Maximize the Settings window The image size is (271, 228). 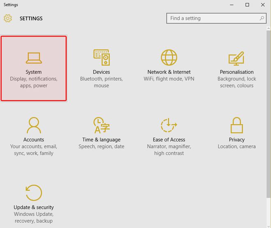247,5
